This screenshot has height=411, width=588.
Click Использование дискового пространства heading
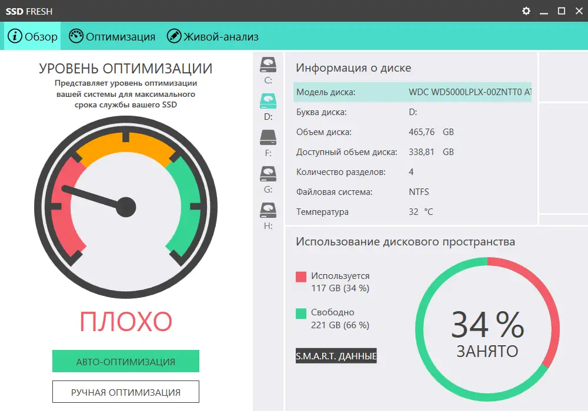tap(405, 242)
